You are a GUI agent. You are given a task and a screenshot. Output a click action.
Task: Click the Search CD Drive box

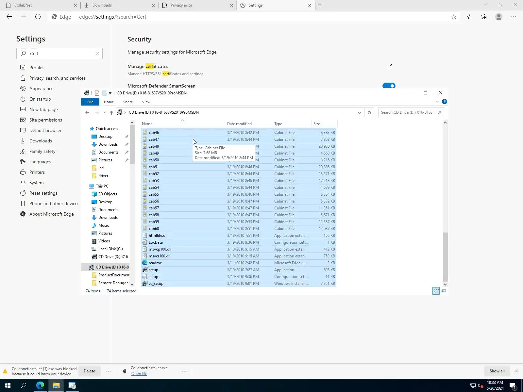(411, 112)
